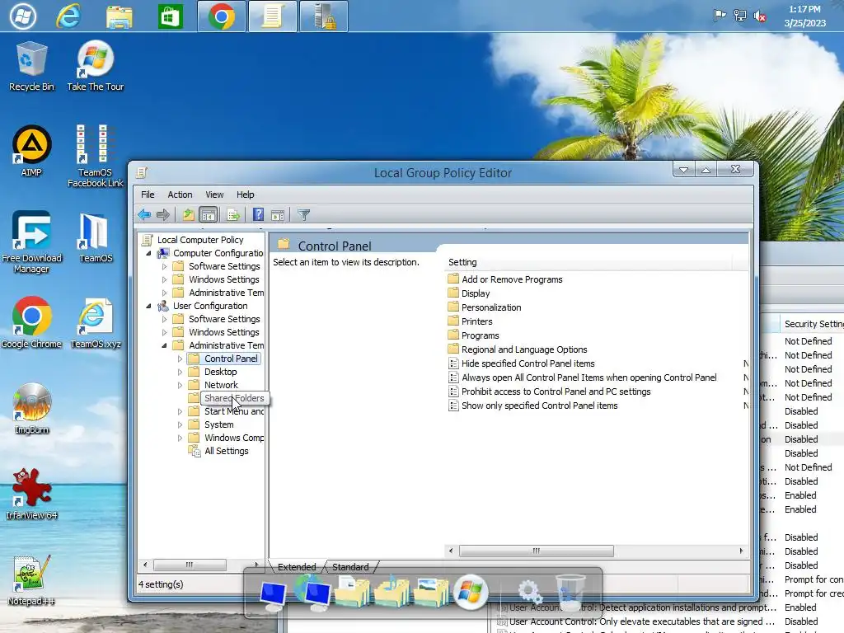Switch to the Standard tab
Viewport: 844px width, 633px height.
point(350,567)
